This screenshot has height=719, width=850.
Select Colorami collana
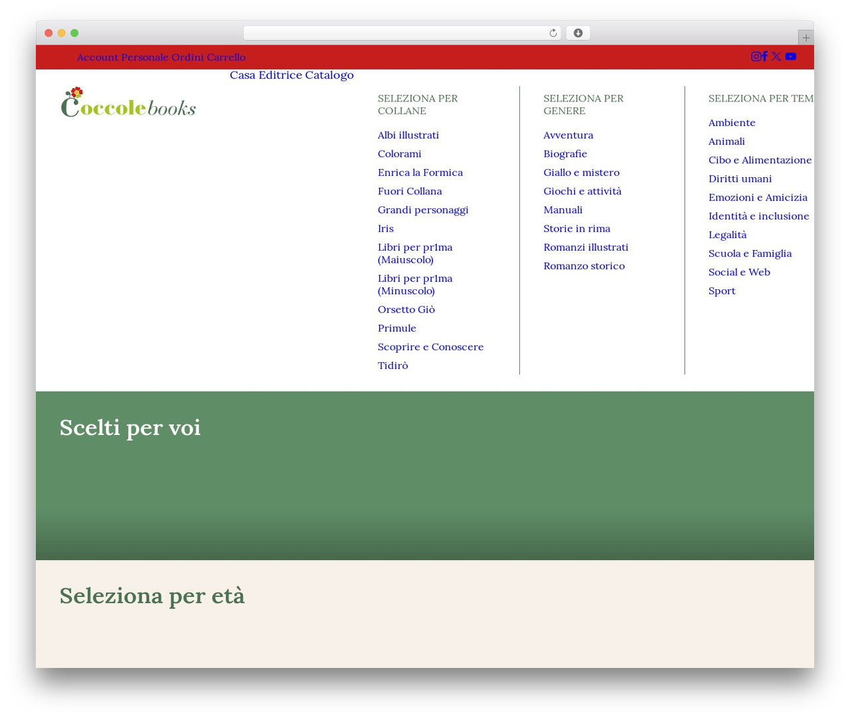coord(400,154)
